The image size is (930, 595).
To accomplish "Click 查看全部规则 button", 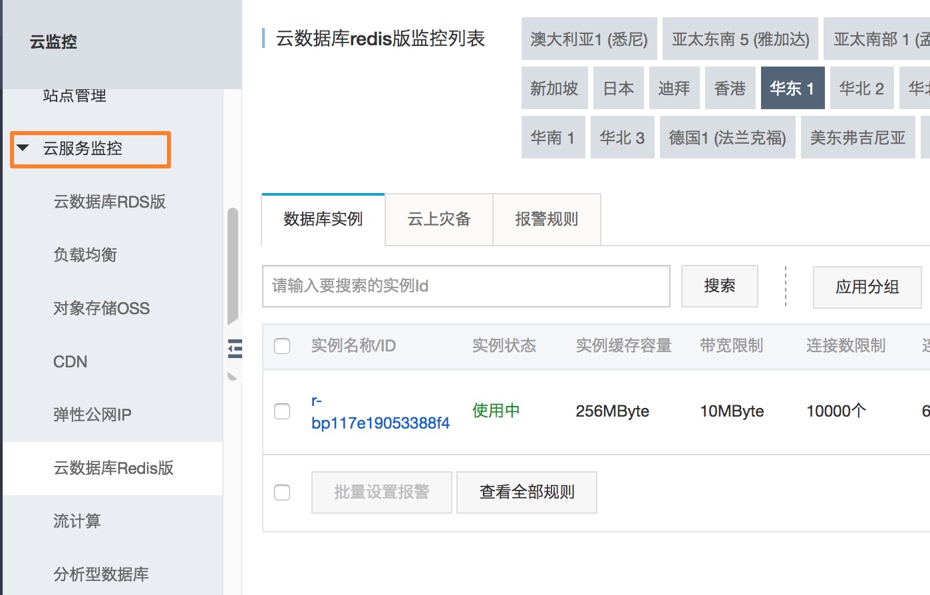I will point(527,493).
